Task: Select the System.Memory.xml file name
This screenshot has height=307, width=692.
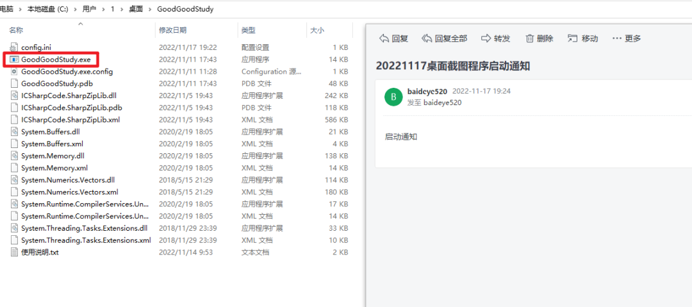Action: (54, 168)
